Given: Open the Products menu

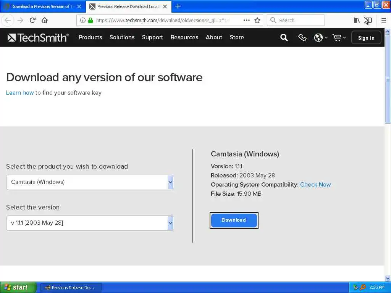Looking at the screenshot, I should click(x=90, y=37).
